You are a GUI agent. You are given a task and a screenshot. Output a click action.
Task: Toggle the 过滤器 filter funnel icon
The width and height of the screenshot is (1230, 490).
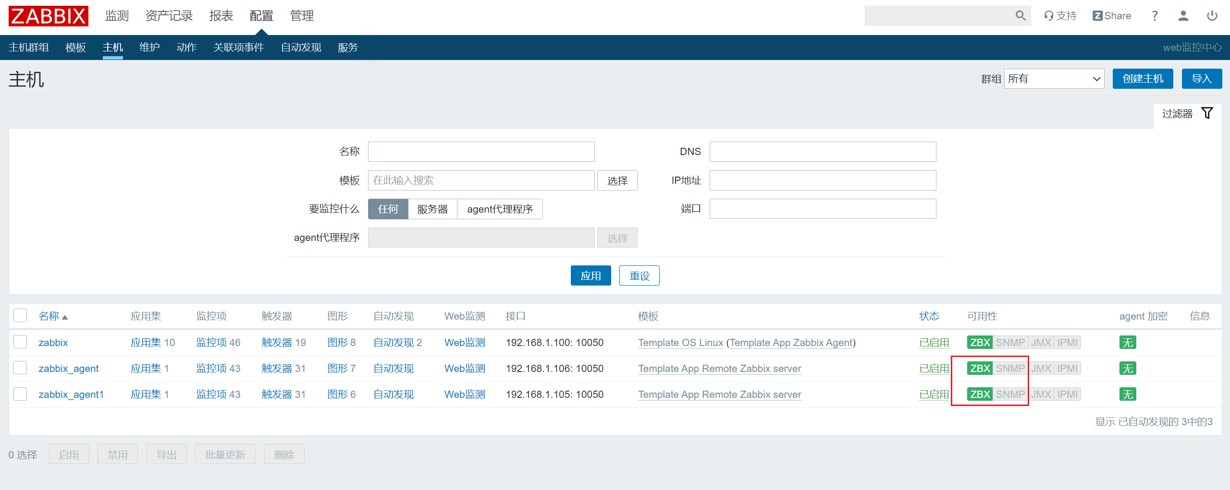tap(1207, 113)
